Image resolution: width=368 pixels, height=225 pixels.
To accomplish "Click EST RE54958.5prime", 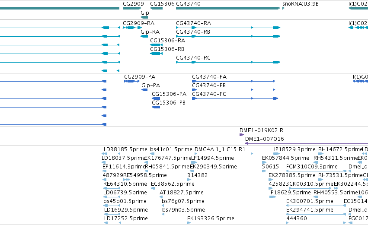I will [145, 175].
